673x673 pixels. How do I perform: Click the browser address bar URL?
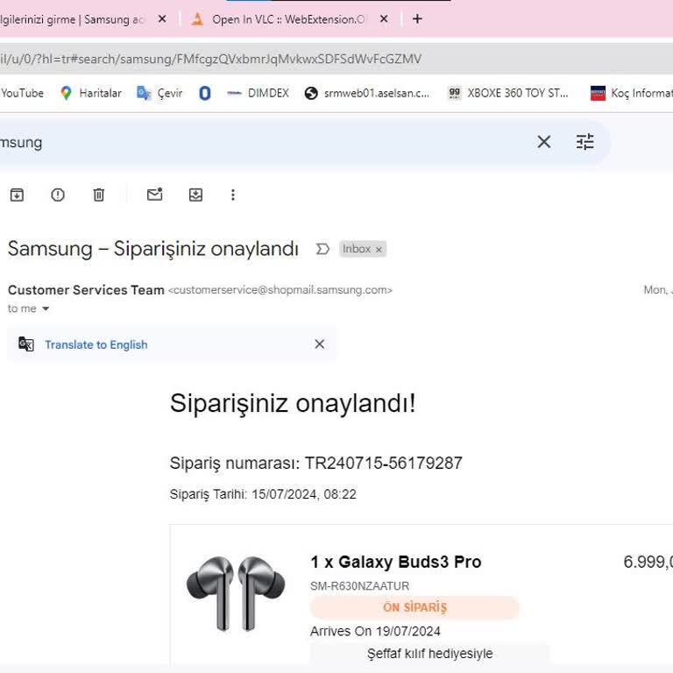coord(210,59)
